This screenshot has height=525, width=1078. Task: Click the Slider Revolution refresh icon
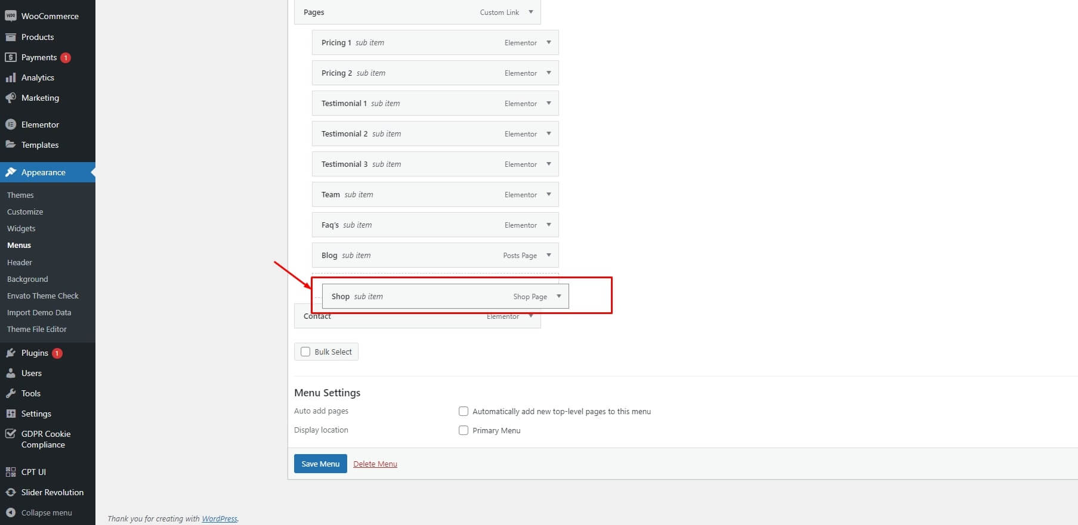click(11, 492)
